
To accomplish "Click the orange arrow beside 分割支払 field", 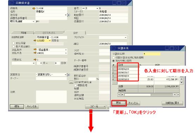I will (x=35, y=60).
